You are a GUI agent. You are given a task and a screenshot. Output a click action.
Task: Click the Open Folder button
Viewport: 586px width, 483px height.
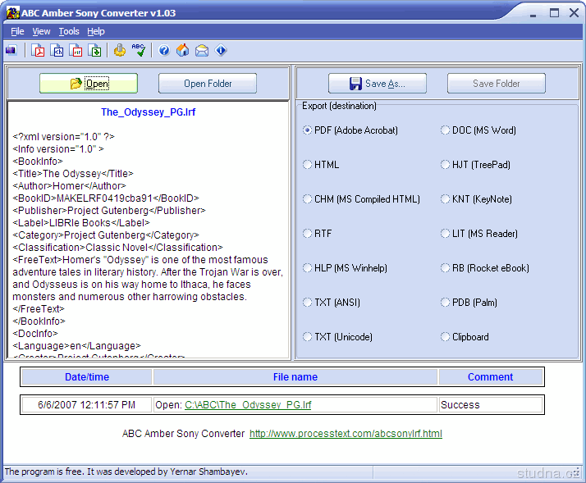[207, 84]
